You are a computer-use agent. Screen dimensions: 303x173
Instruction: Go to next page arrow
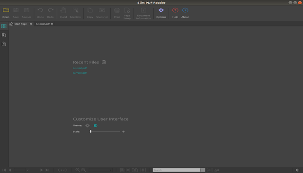pyautogui.click(x=41, y=170)
